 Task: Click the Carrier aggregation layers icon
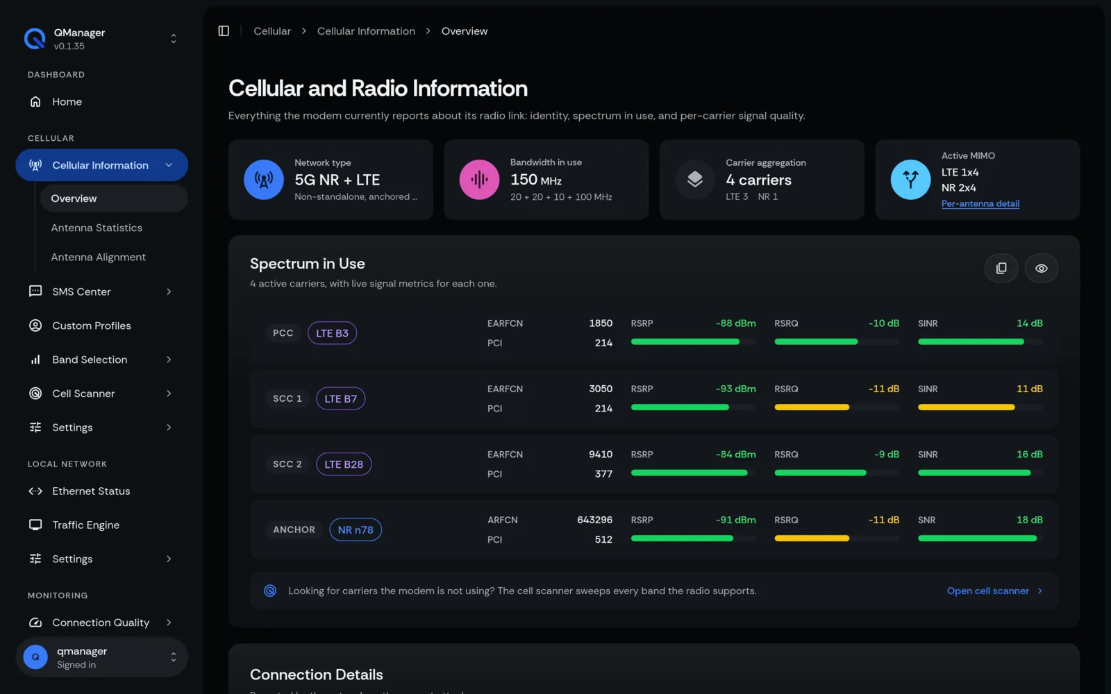[695, 180]
